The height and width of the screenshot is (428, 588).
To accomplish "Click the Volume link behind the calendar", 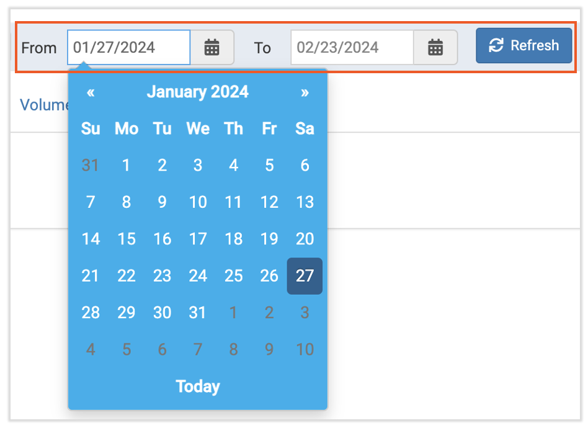I will 43,105.
